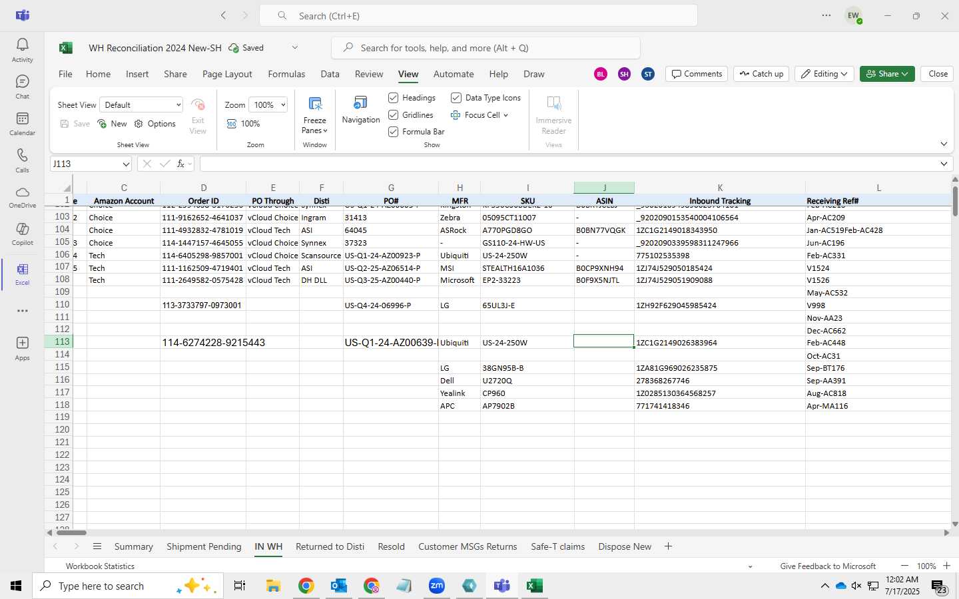This screenshot has height=599, width=959.
Task: Search for tools, help, and more box
Action: tap(485, 48)
